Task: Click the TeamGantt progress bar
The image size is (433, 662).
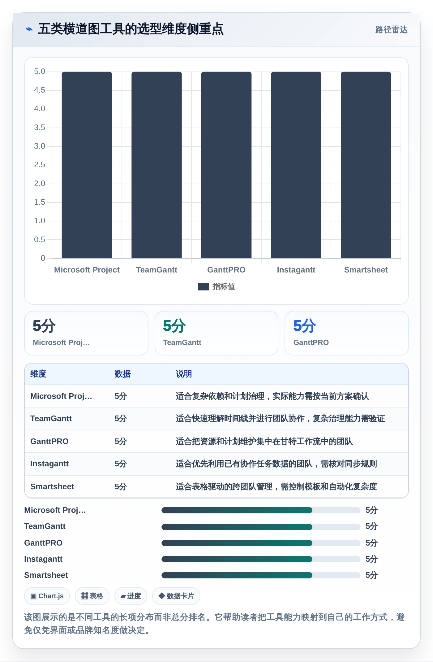Action: click(261, 527)
